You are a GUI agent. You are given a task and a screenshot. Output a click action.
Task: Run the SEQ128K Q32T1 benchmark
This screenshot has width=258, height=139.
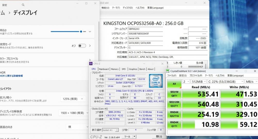click(174, 104)
